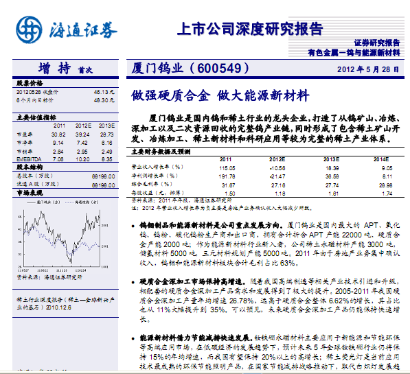Select the 市净率 value 7.42

coord(82,143)
